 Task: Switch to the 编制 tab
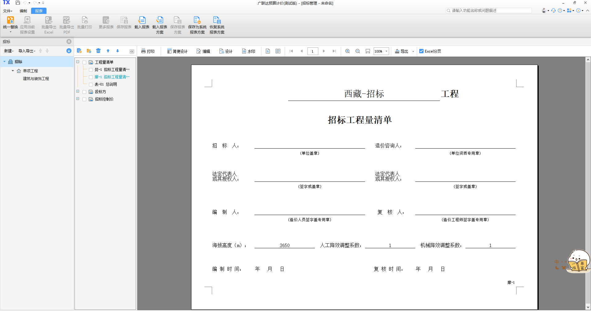(x=23, y=11)
